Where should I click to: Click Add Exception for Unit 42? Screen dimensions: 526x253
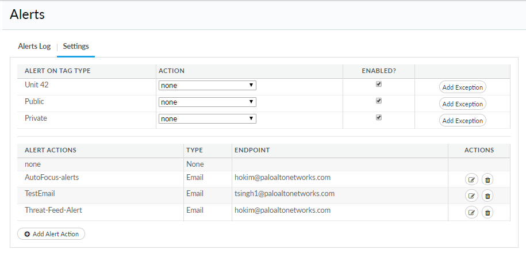pos(462,87)
